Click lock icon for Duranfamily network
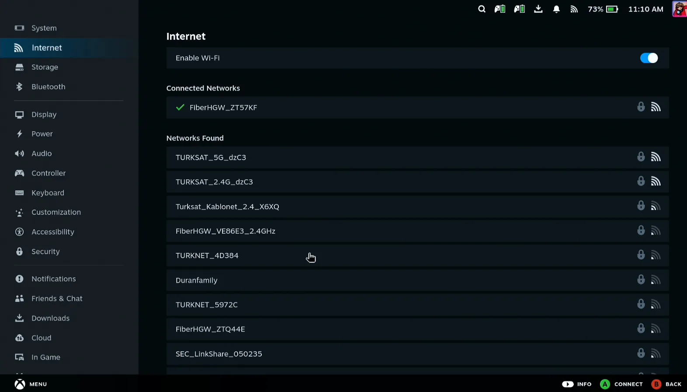Image resolution: width=687 pixels, height=392 pixels. pyautogui.click(x=641, y=279)
